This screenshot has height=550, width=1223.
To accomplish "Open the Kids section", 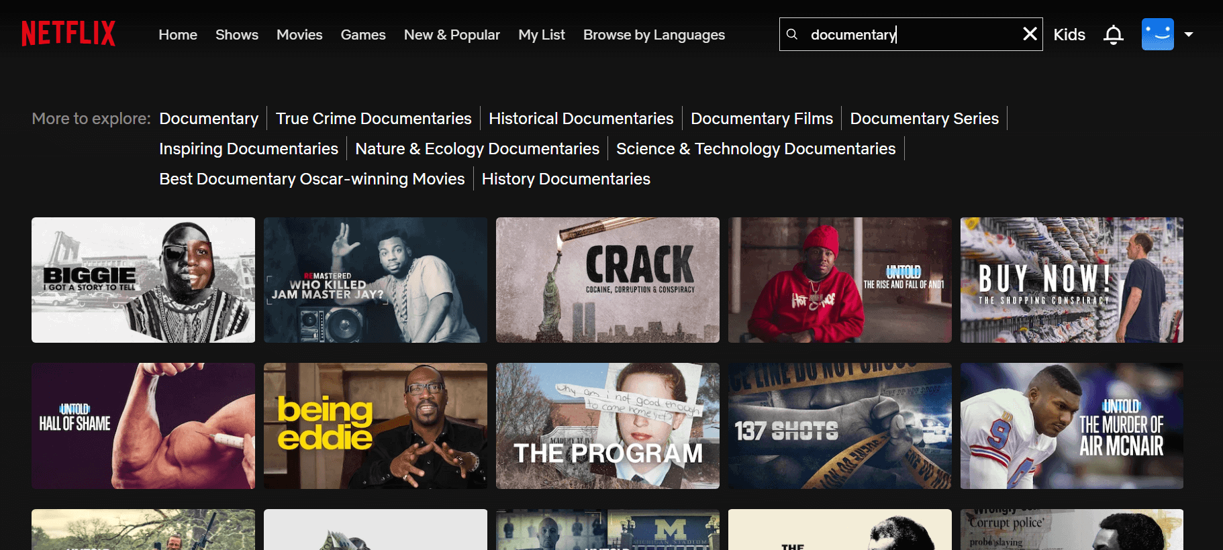I will pos(1069,35).
